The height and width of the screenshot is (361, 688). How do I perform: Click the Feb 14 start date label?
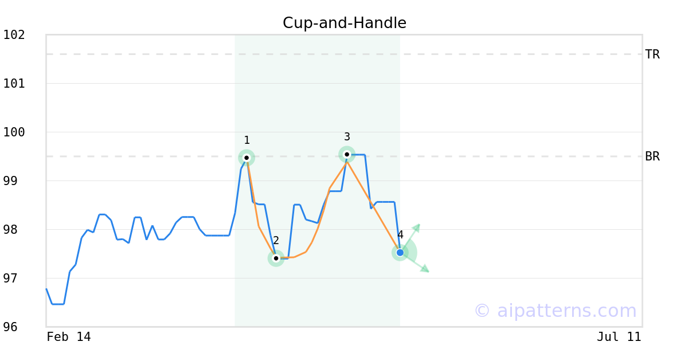pyautogui.click(x=69, y=337)
